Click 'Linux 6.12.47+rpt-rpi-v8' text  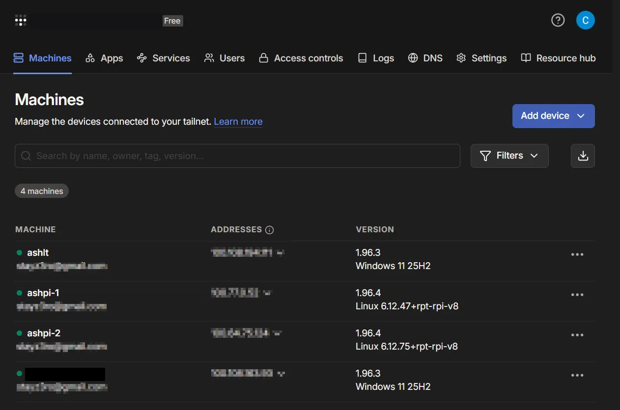click(407, 306)
